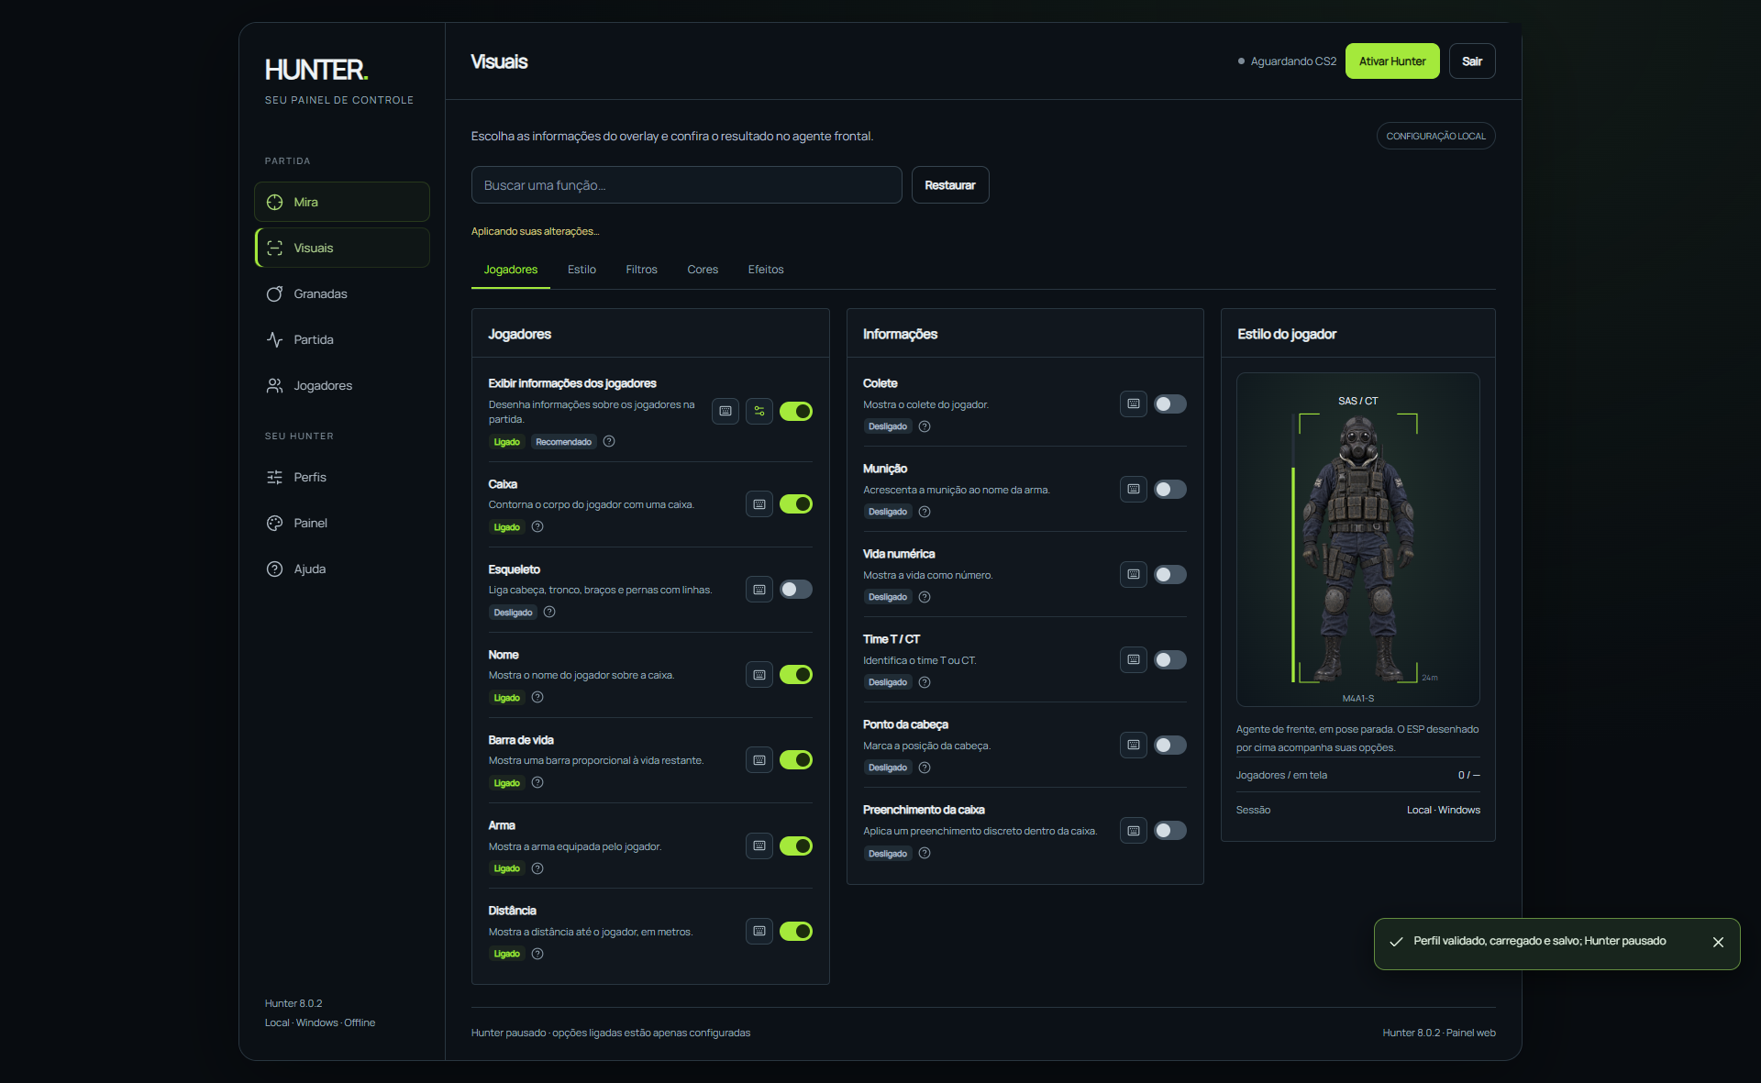This screenshot has width=1761, height=1083.
Task: Show help tooltip for Distância option
Action: [x=537, y=954]
